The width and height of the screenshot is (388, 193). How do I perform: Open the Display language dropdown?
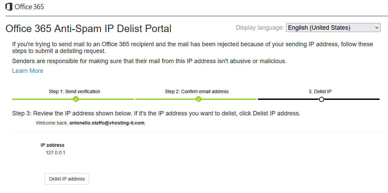coord(333,28)
